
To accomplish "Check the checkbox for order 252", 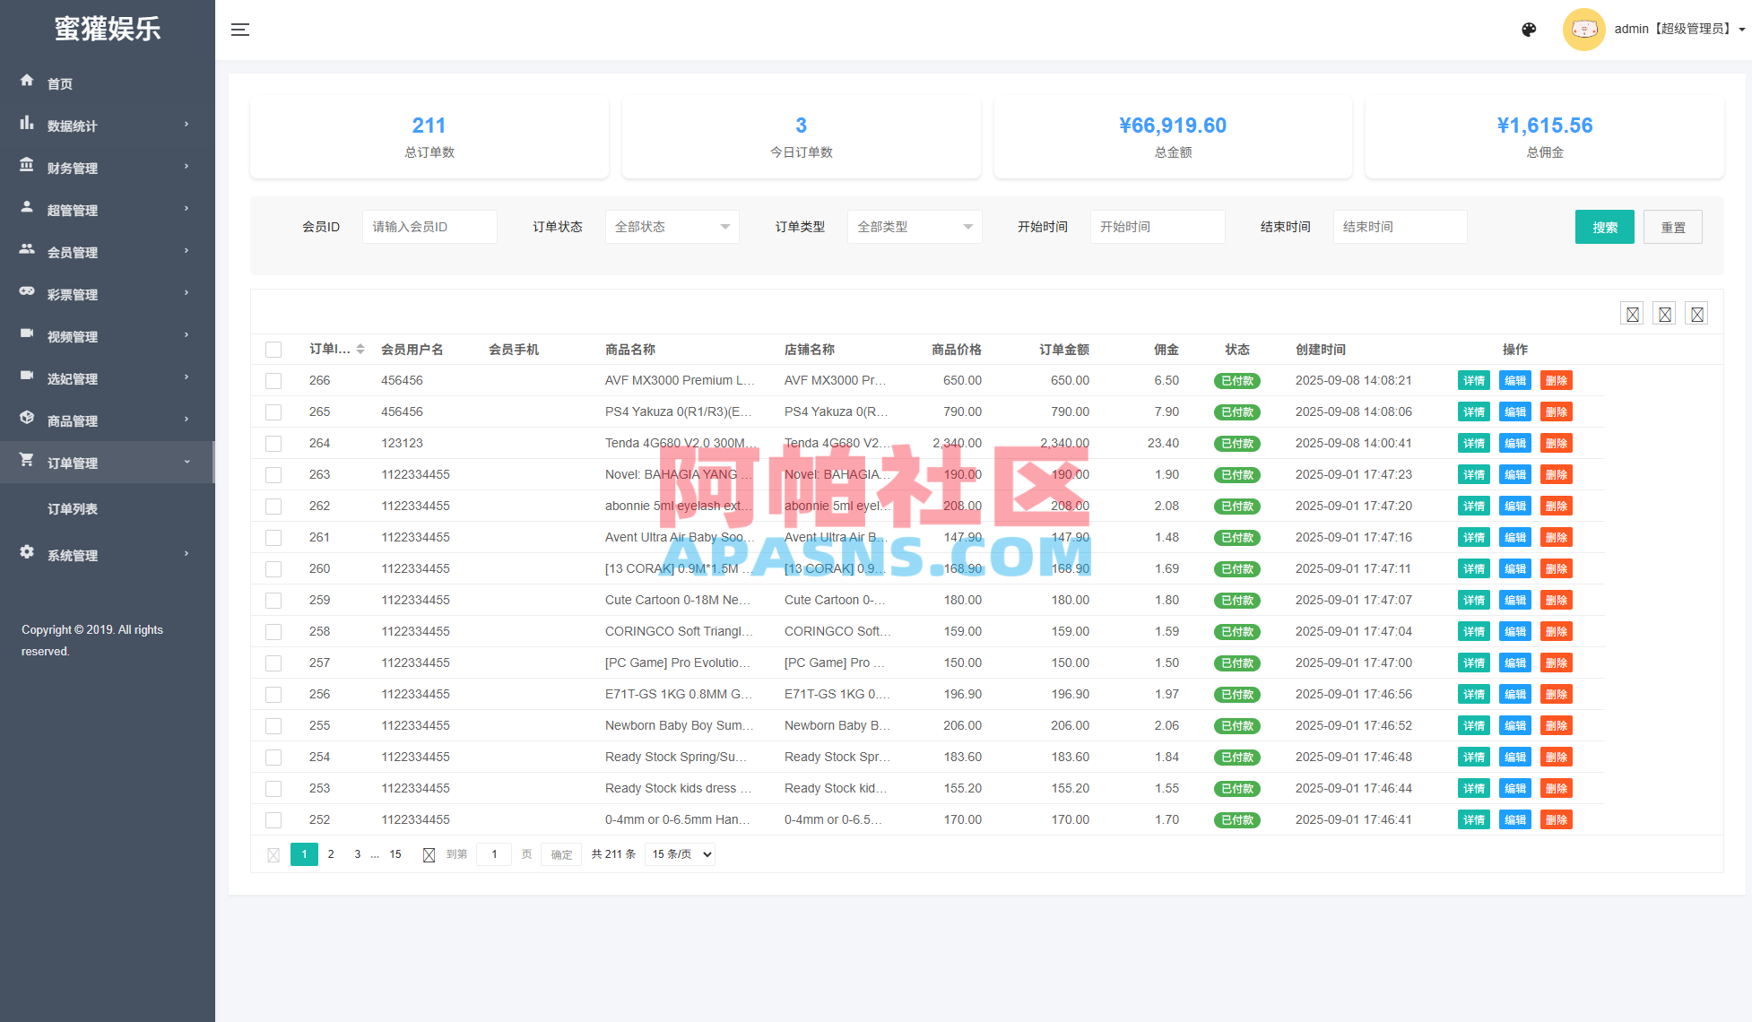I will tap(273, 819).
